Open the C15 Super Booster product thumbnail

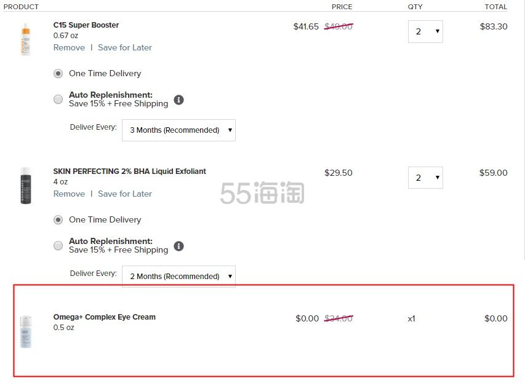(x=26, y=39)
